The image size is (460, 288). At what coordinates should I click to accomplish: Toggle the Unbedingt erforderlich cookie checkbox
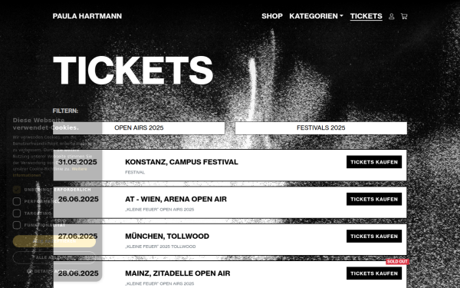point(17,190)
